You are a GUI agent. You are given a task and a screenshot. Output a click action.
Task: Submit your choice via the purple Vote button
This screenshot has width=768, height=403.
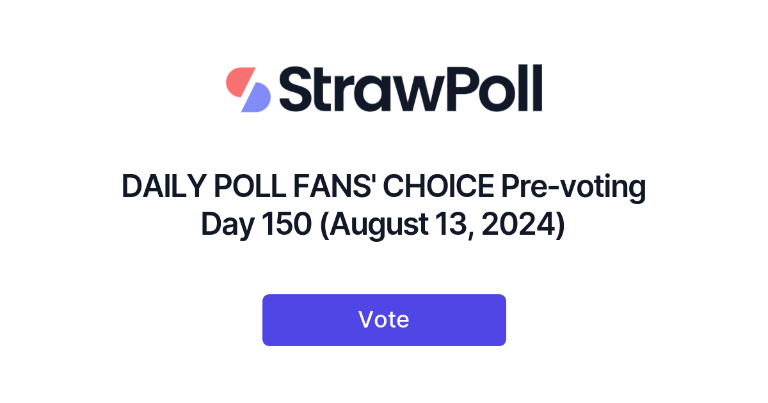click(x=384, y=319)
